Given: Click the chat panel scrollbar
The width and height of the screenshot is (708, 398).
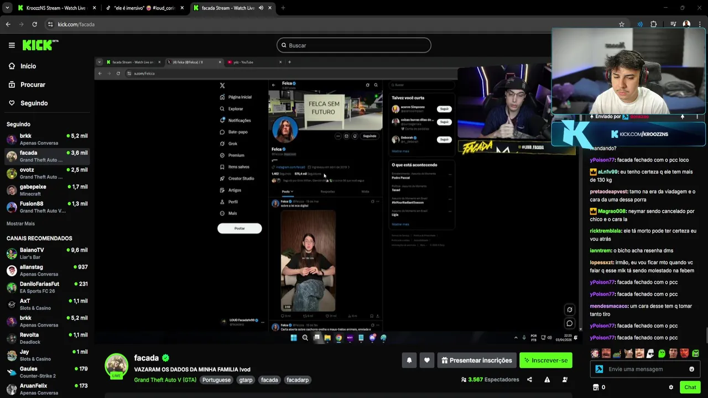Looking at the screenshot, I should [706, 335].
